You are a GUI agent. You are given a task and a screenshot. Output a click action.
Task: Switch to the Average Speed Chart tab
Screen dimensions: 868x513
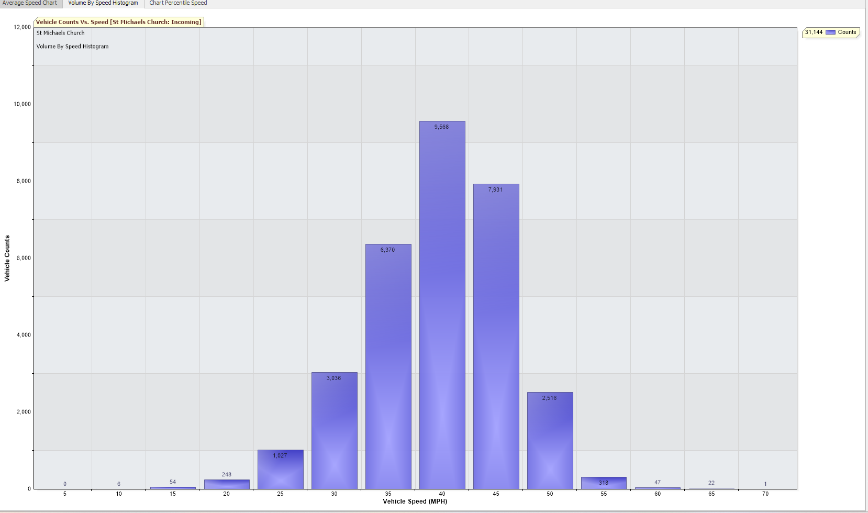point(30,3)
